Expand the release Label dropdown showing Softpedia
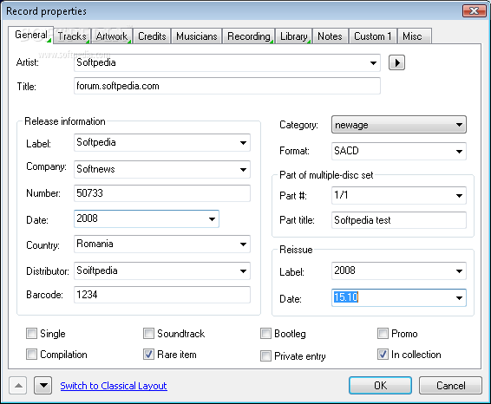This screenshot has height=404, width=491. click(243, 143)
